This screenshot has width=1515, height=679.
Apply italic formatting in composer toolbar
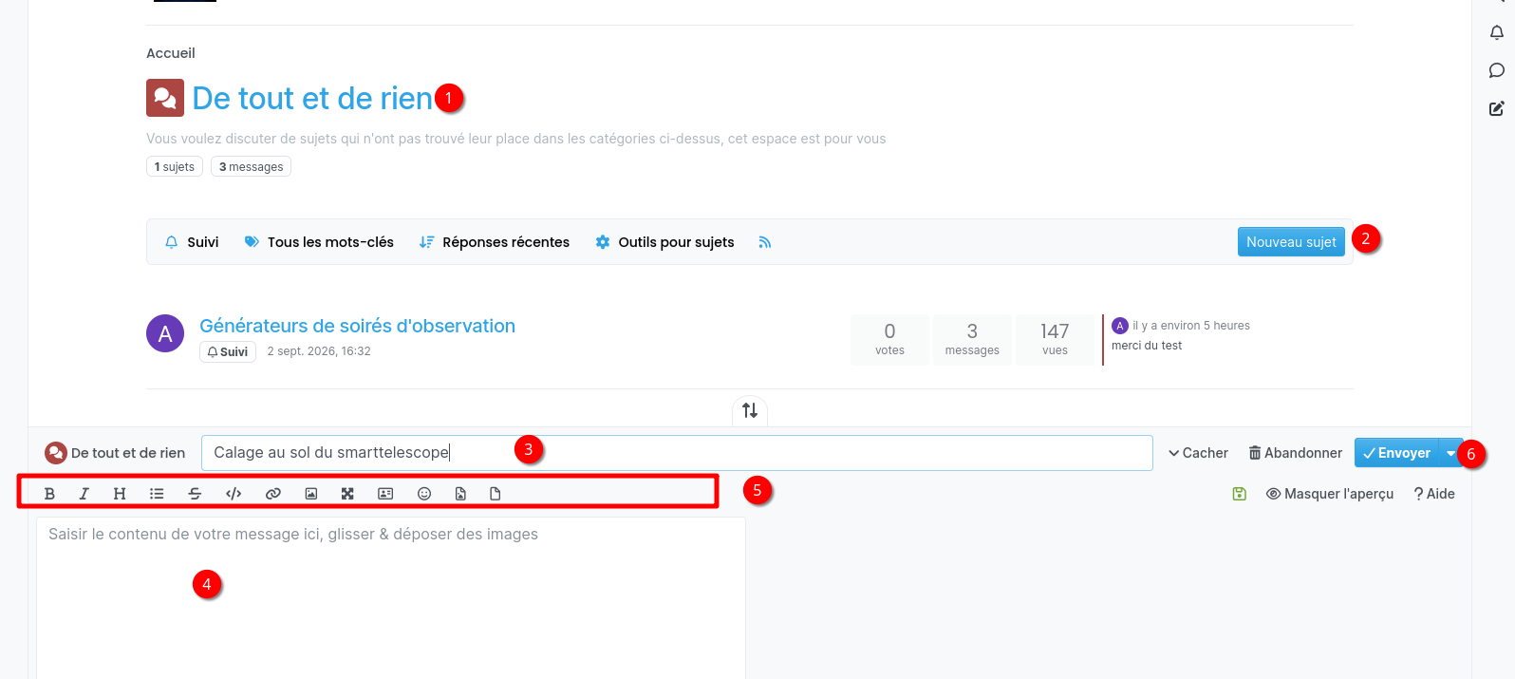point(84,494)
